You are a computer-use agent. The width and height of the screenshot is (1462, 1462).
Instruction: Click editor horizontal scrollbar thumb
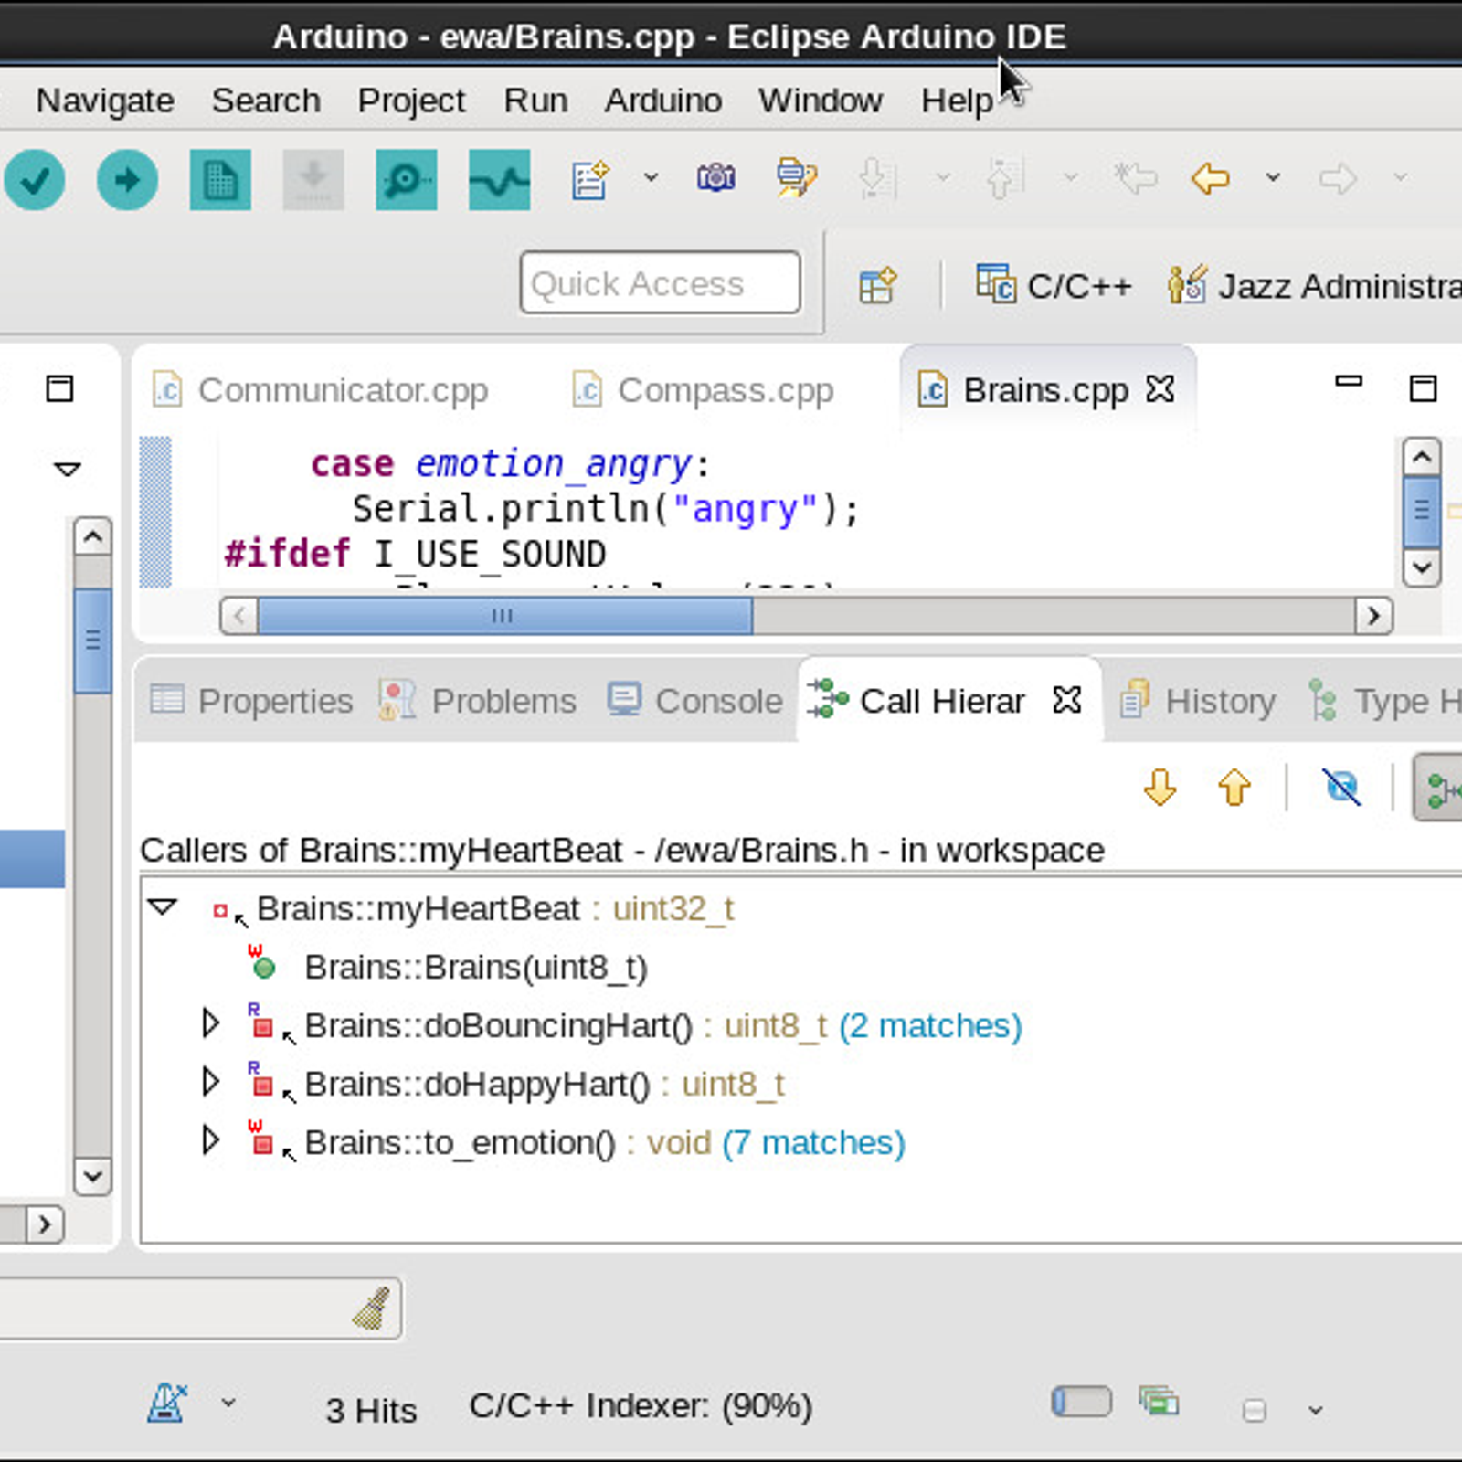(504, 616)
